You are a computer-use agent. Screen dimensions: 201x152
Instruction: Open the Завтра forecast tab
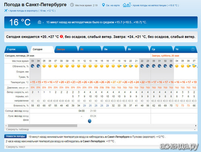(x=66, y=49)
